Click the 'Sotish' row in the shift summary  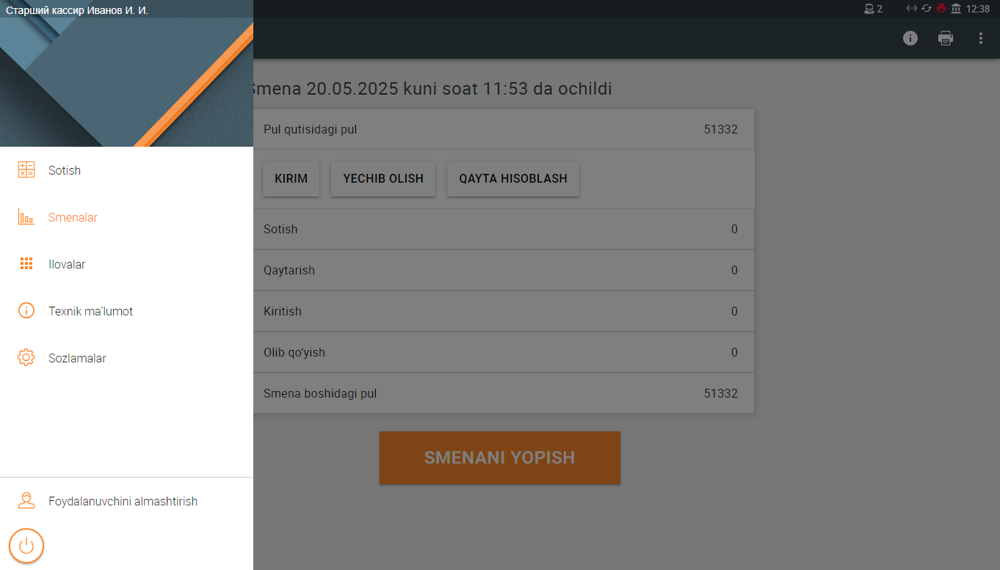(504, 229)
